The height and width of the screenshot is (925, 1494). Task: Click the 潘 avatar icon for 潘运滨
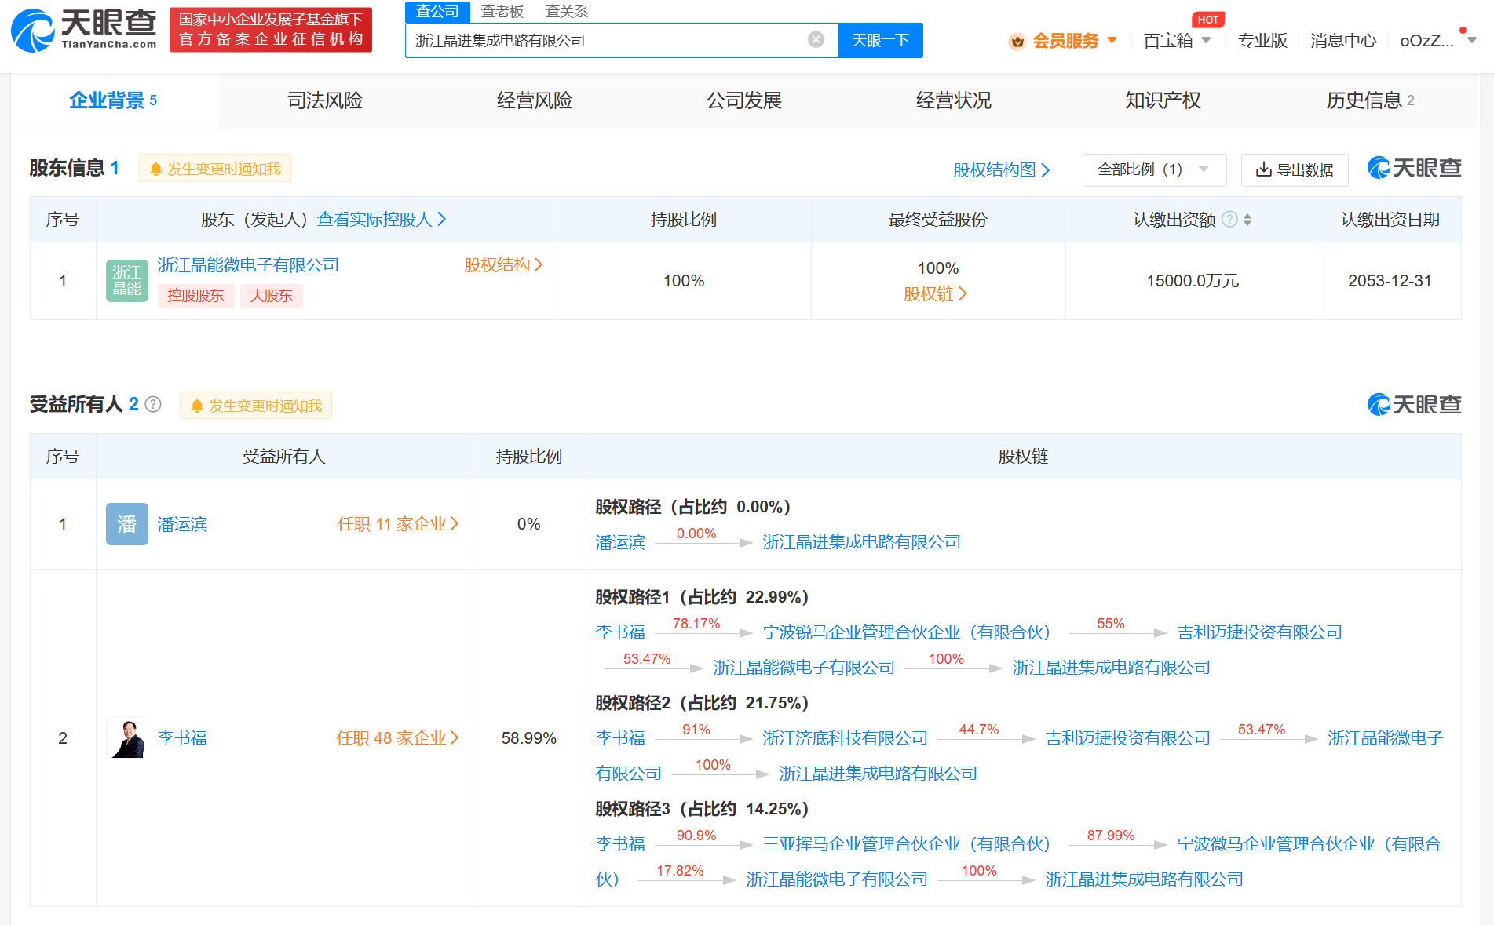[x=126, y=524]
